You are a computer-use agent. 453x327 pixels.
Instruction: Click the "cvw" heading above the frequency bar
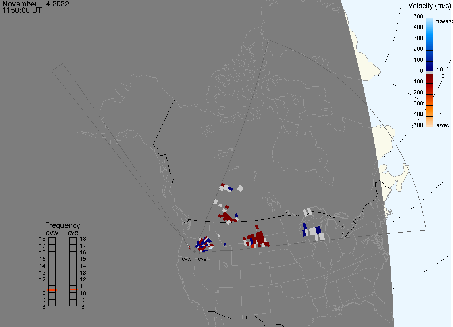tap(52, 233)
